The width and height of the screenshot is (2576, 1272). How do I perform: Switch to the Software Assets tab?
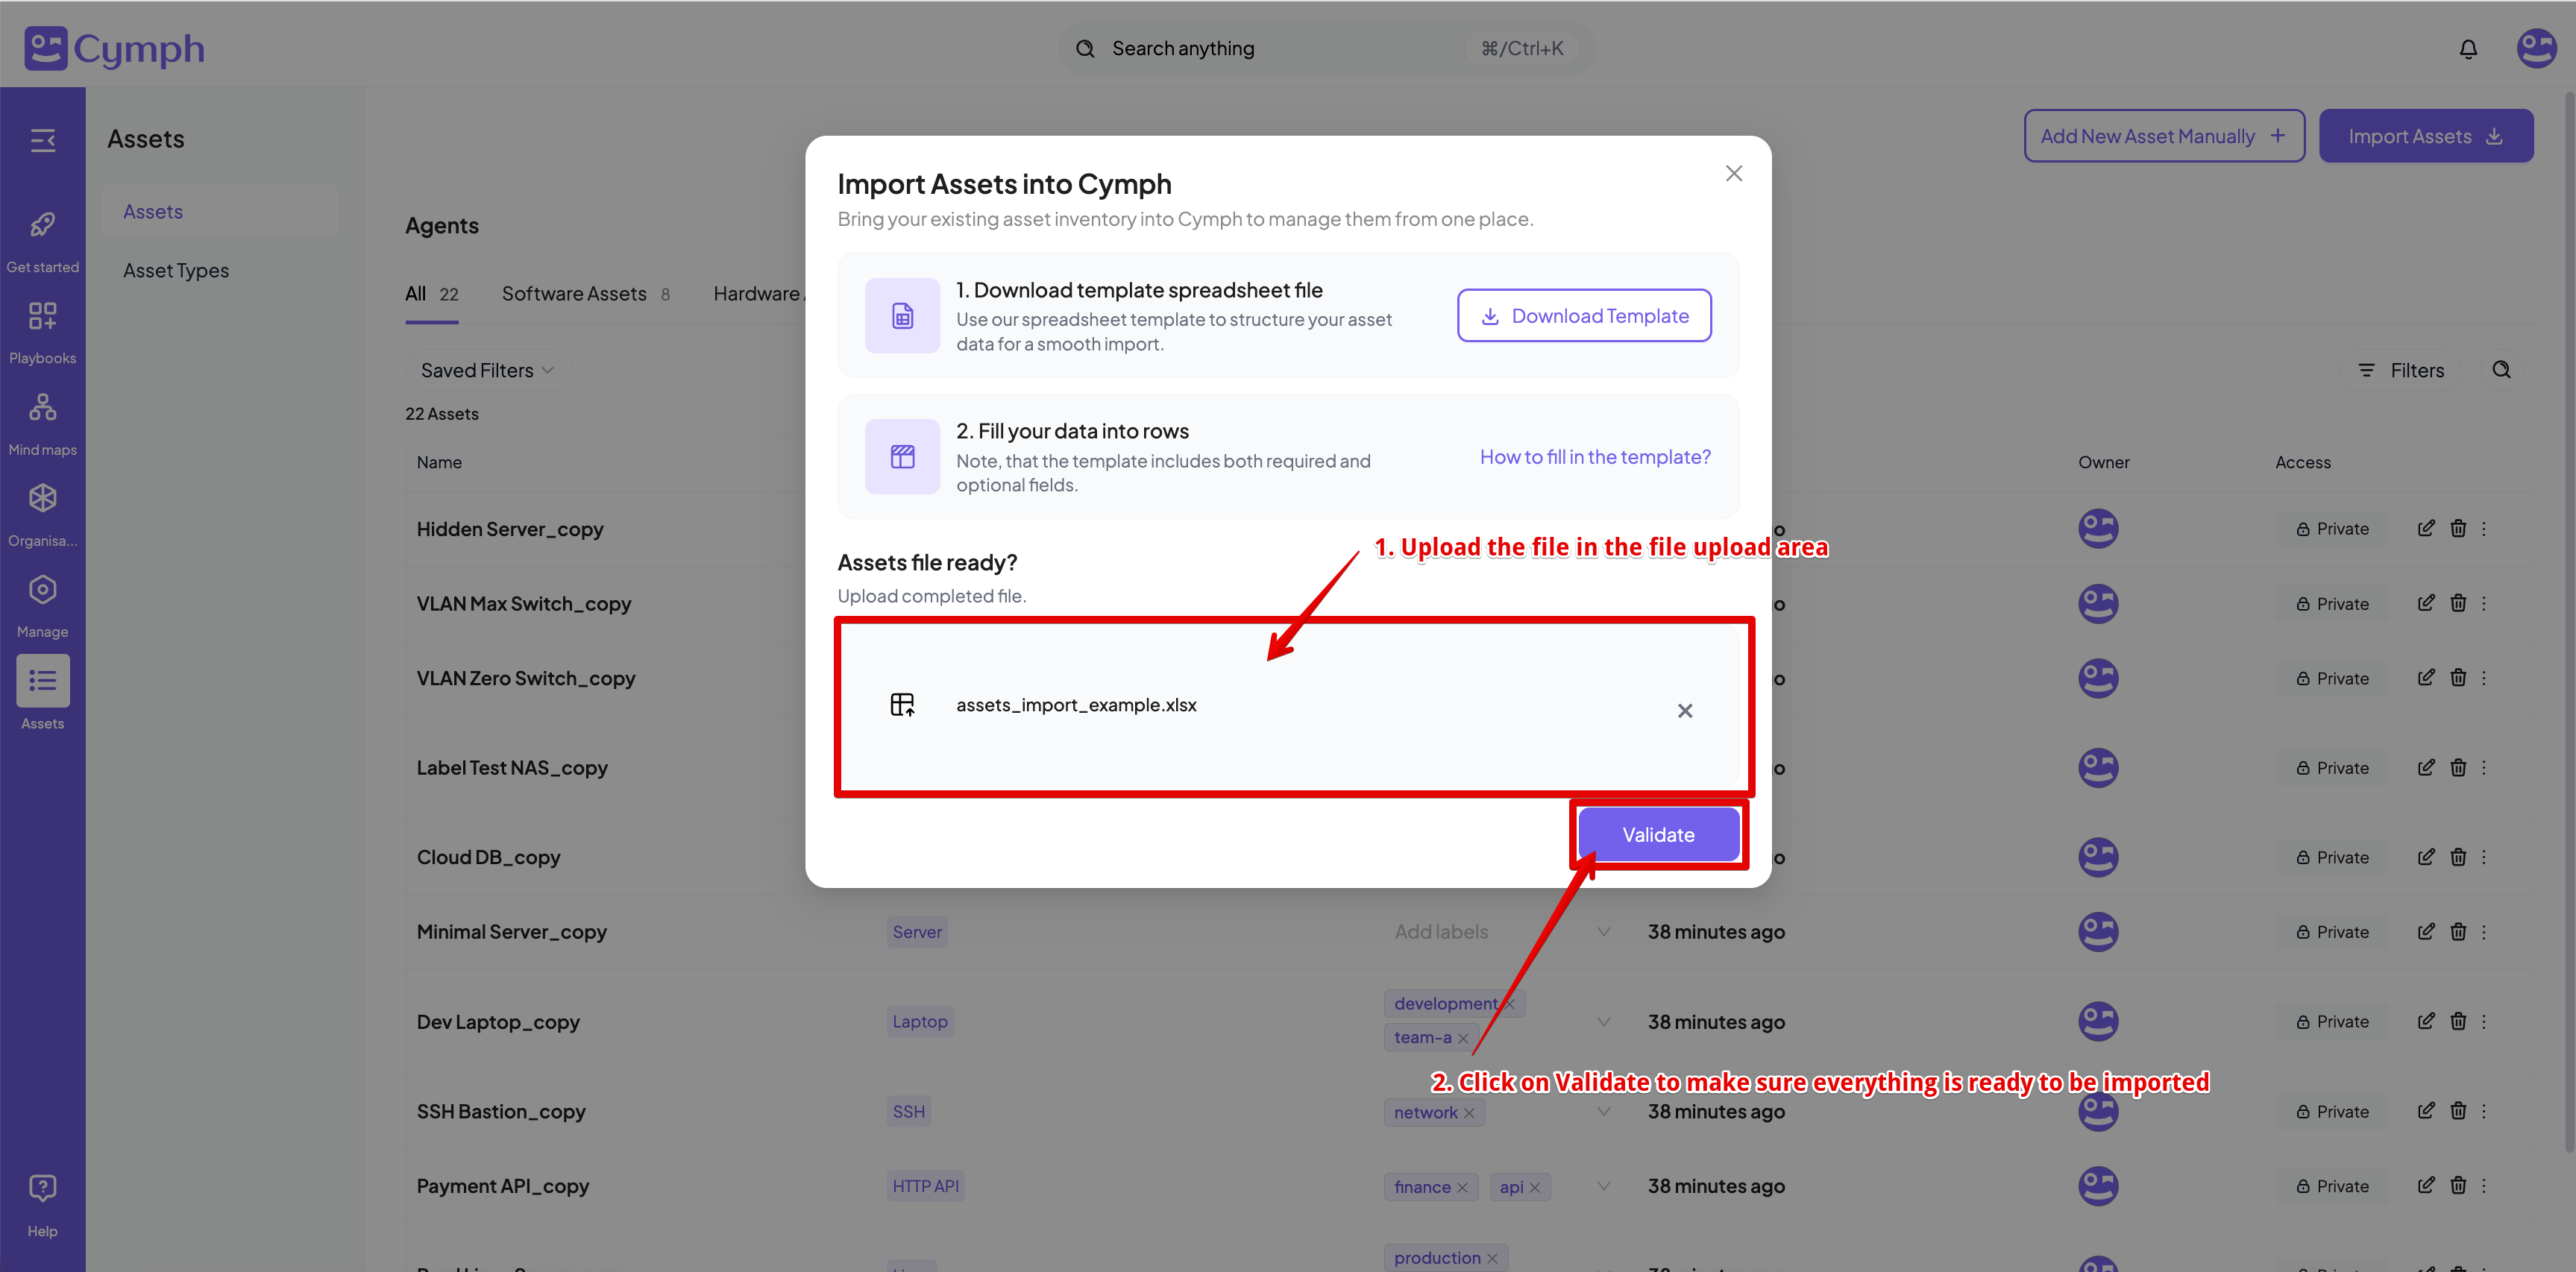[574, 293]
